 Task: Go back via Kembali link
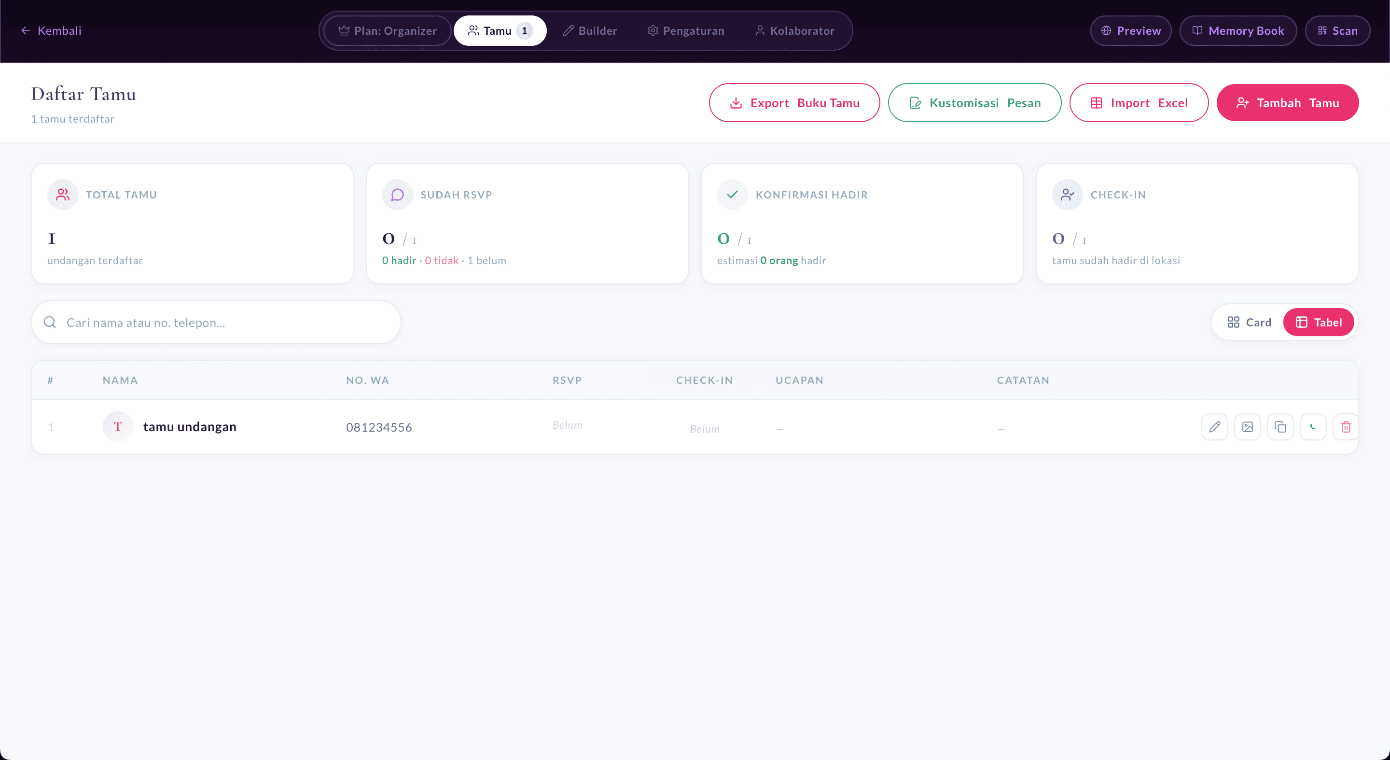click(x=51, y=31)
